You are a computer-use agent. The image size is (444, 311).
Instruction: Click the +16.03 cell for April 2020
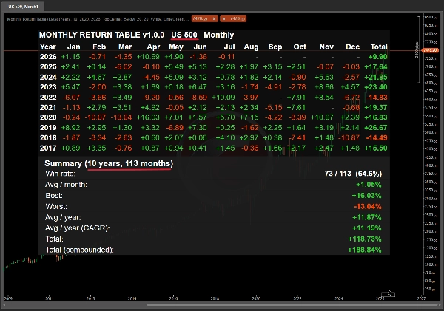[x=148, y=117]
